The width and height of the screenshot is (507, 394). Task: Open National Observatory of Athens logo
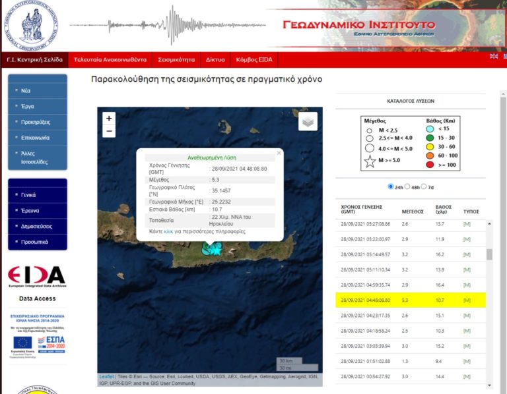pyautogui.click(x=31, y=26)
